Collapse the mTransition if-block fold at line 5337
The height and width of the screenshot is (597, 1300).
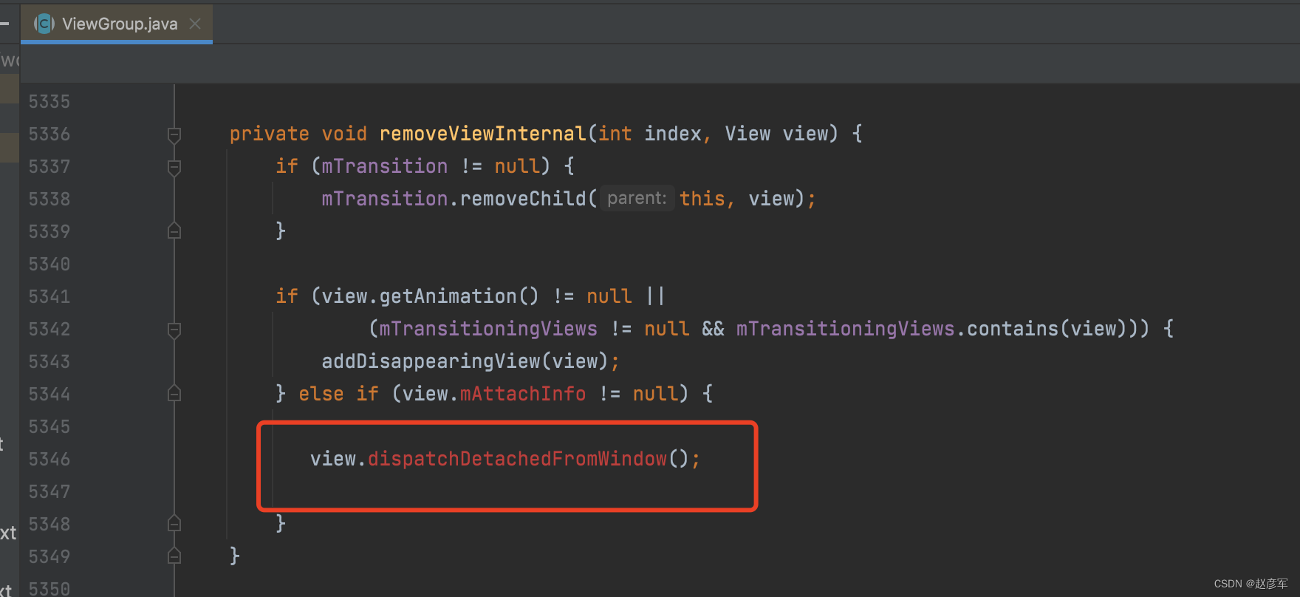click(174, 168)
